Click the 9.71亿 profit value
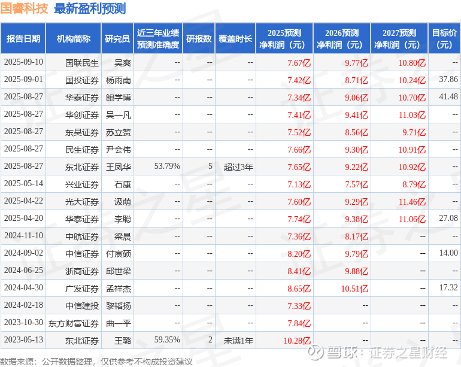Screen dimensions: 461x367 [414, 132]
